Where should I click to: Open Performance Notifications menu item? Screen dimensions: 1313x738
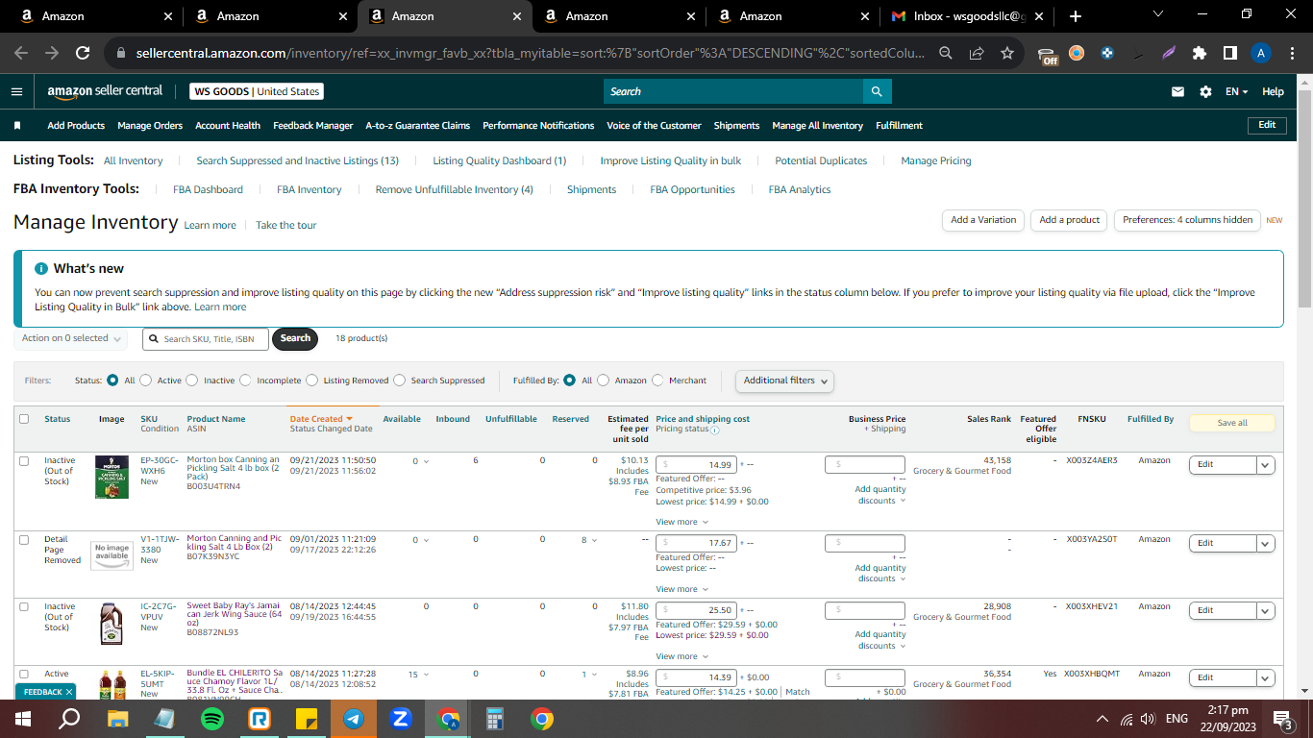coord(538,126)
